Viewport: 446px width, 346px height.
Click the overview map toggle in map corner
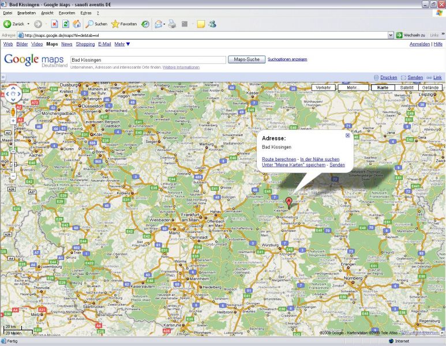point(443,332)
